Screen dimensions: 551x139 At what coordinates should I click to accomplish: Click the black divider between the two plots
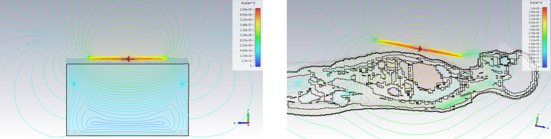(275, 69)
